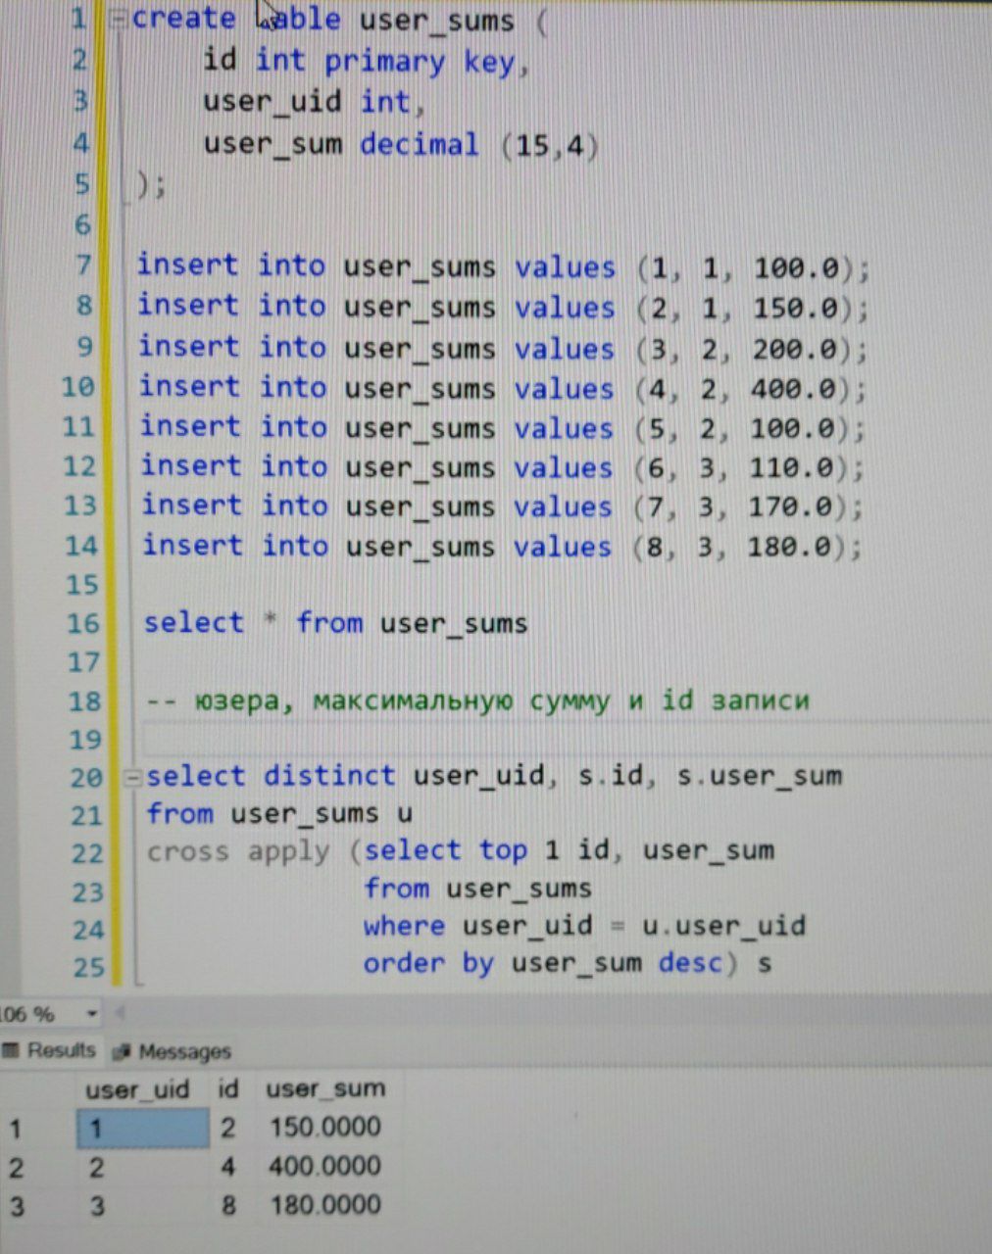This screenshot has height=1254, width=992.
Task: Click result cell 400.0000
Action: click(325, 1167)
